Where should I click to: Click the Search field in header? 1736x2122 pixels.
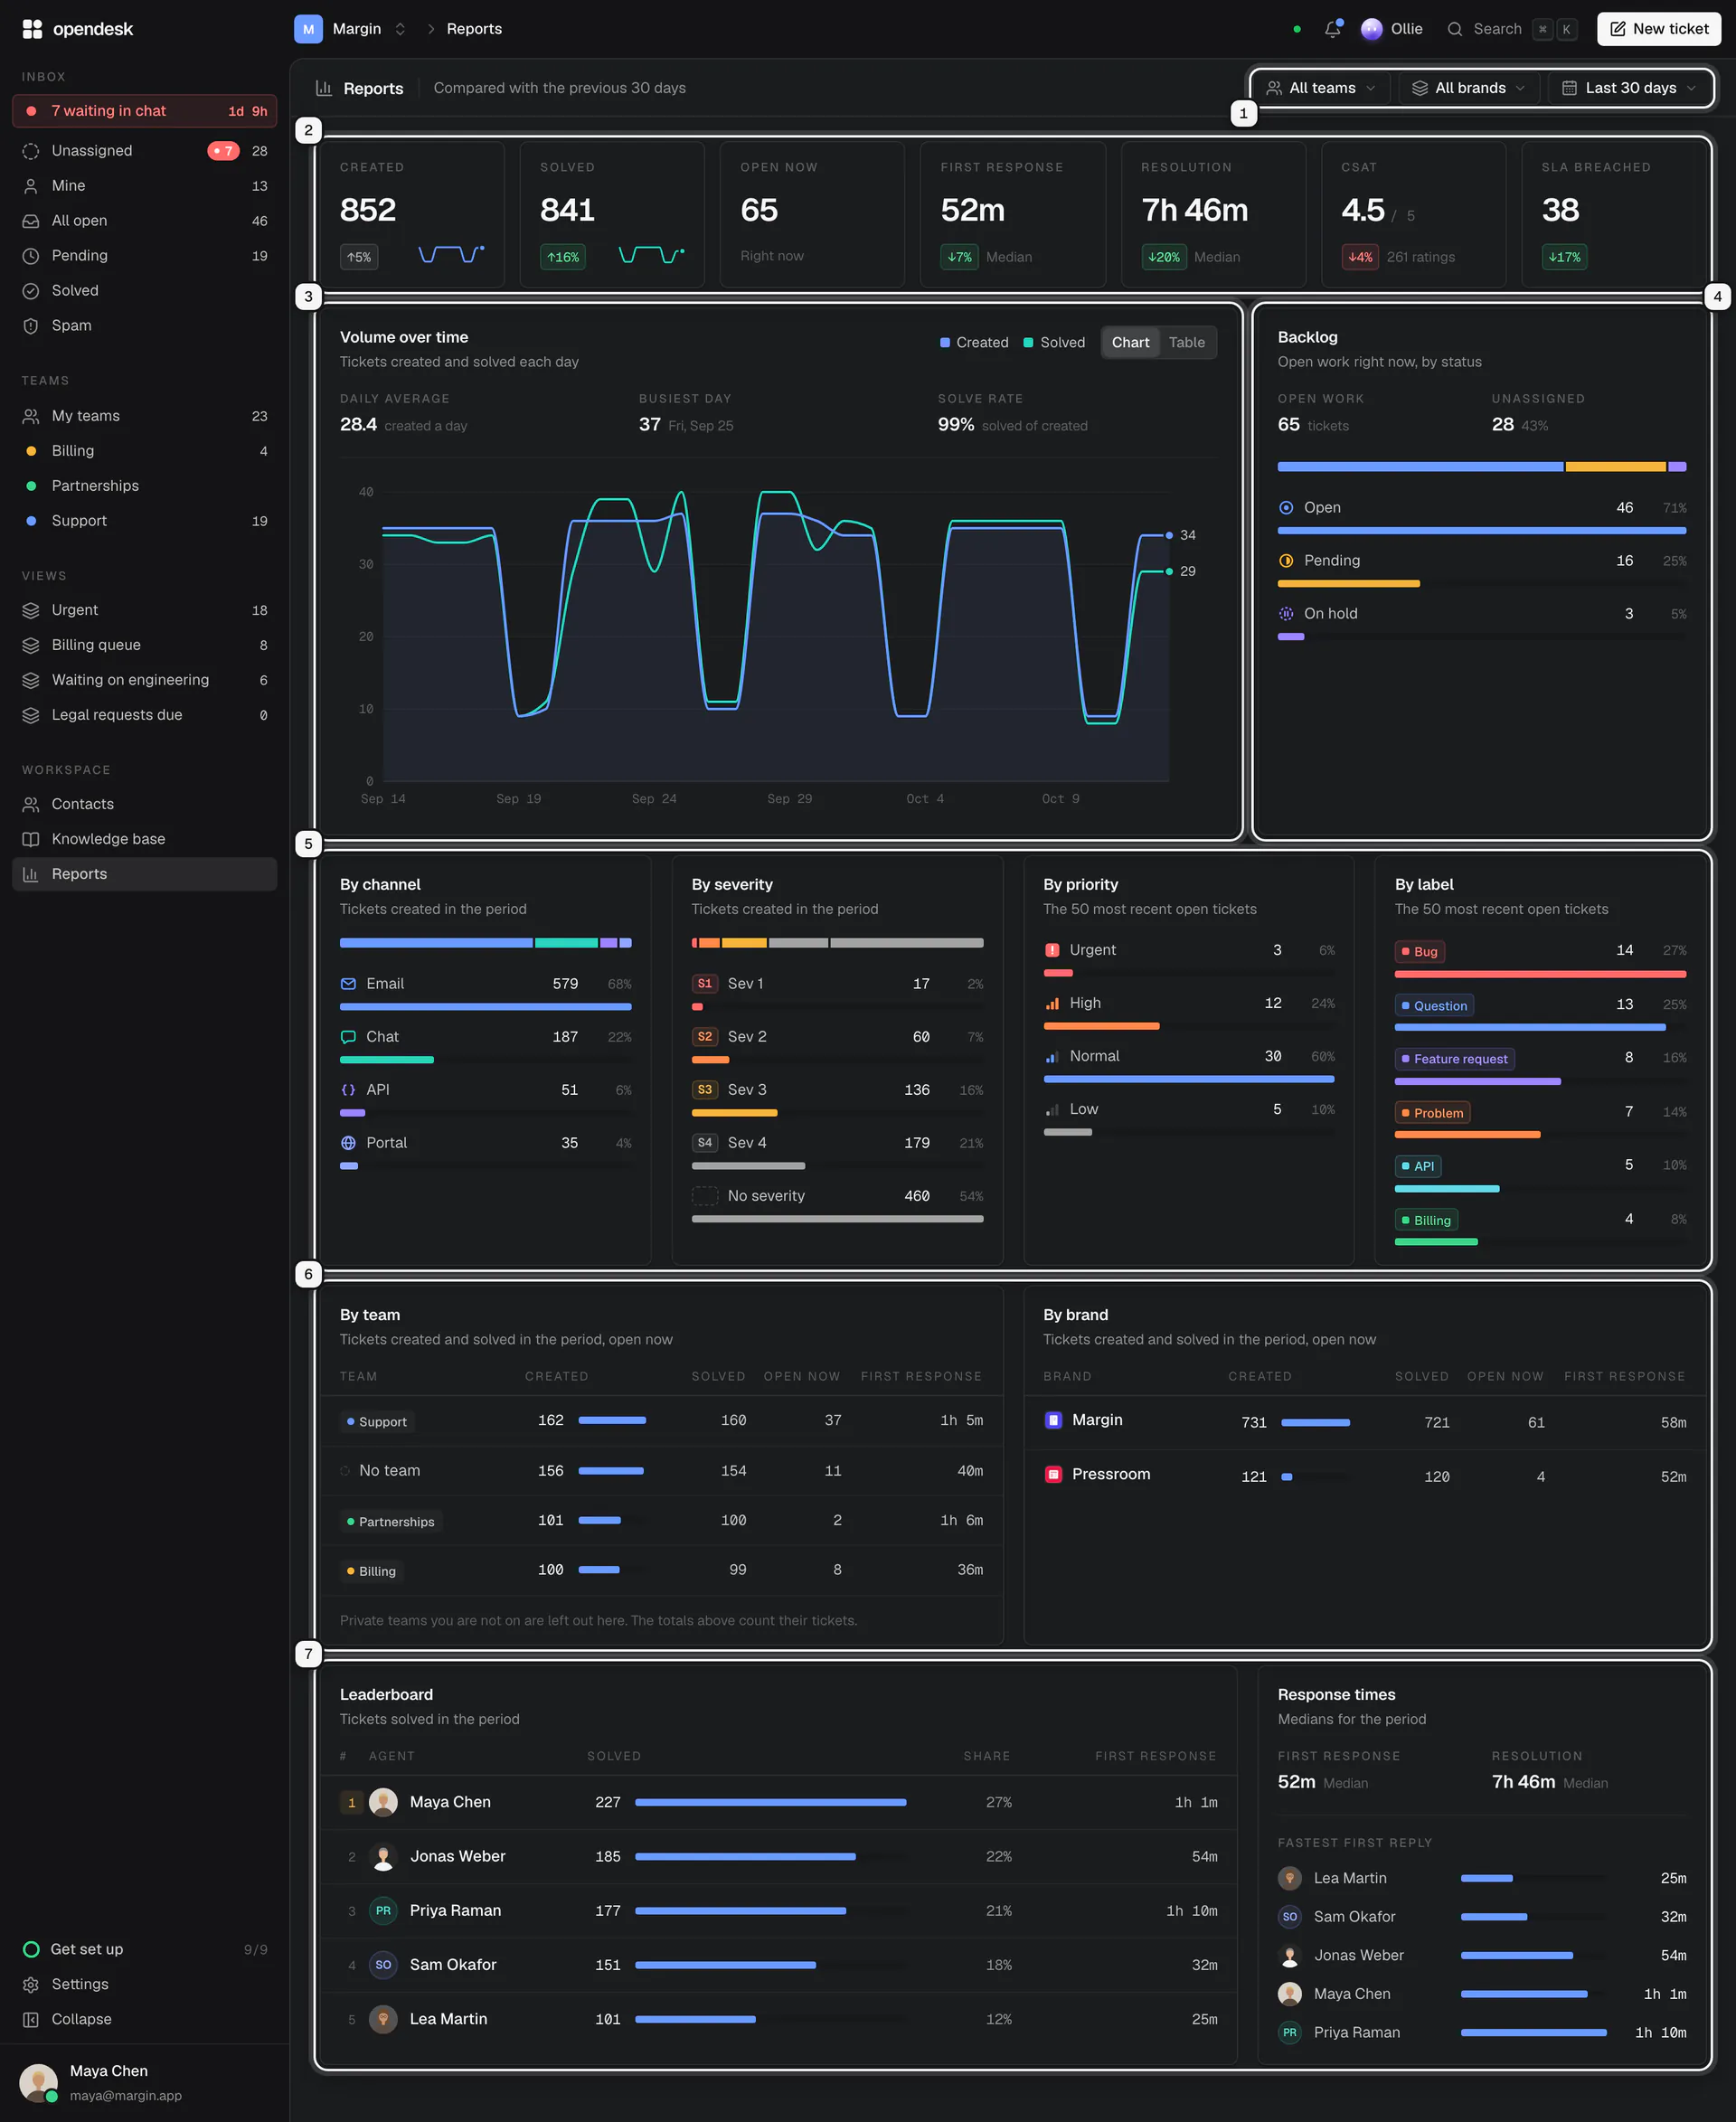tap(1511, 29)
